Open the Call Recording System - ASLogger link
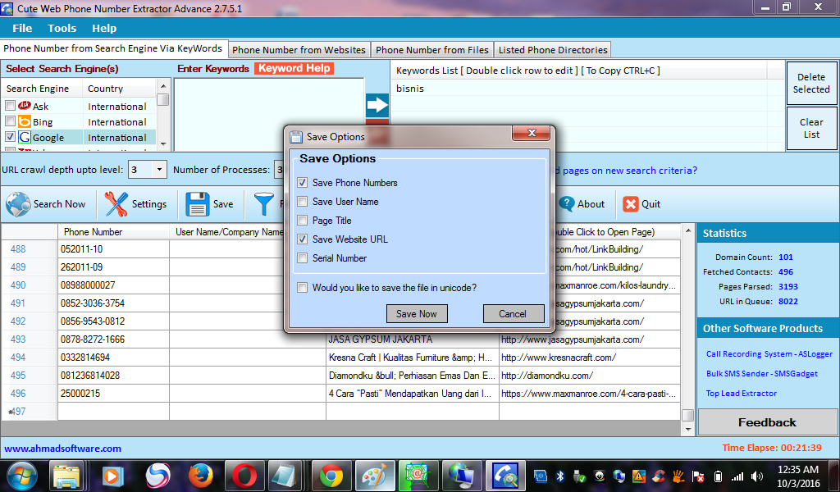The height and width of the screenshot is (492, 840). (x=769, y=354)
